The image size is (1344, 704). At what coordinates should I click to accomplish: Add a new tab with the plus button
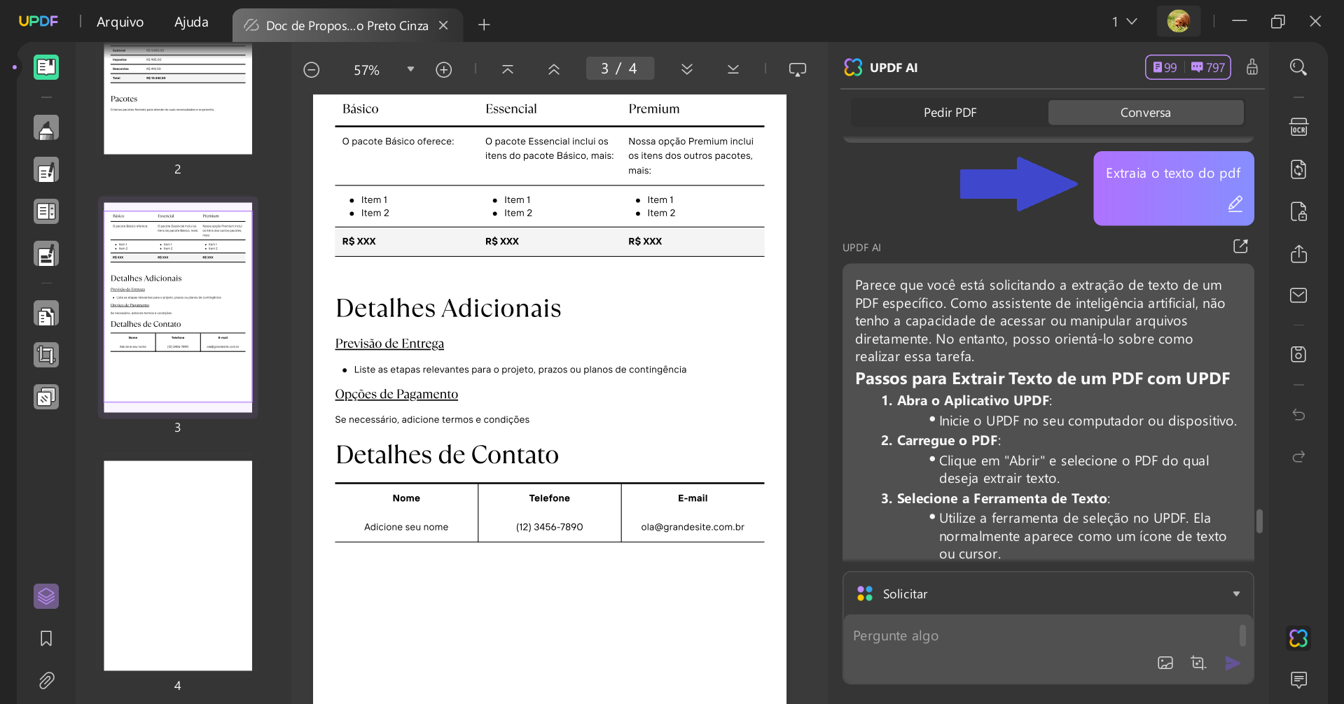[484, 25]
